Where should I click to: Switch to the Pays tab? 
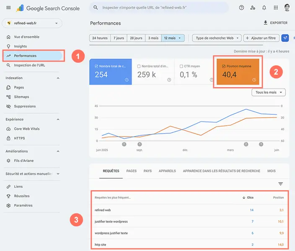(147, 171)
